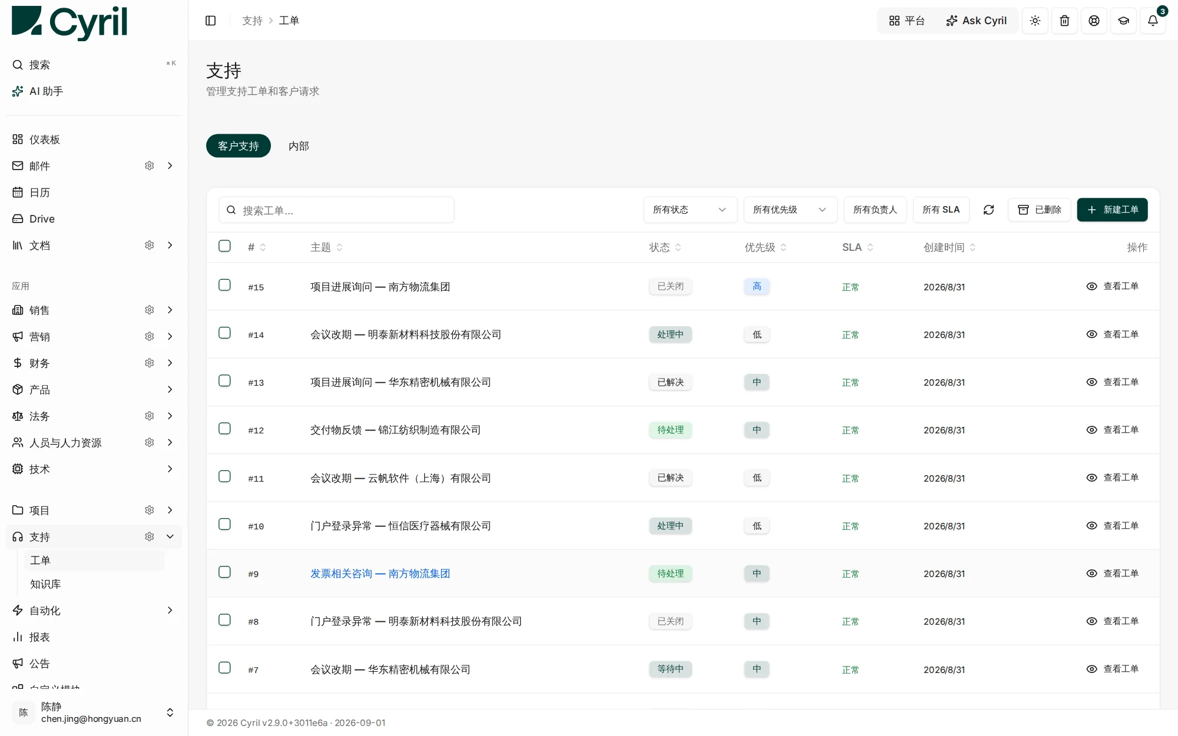Open Drive in the sidebar

click(94, 219)
